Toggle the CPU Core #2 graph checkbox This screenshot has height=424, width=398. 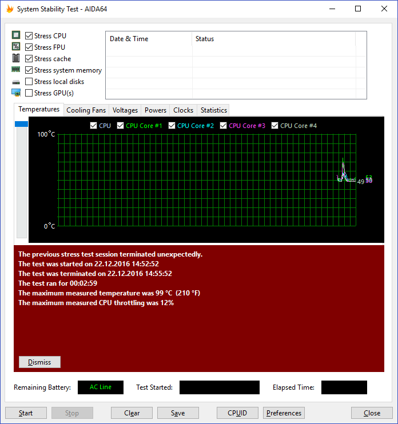point(172,126)
